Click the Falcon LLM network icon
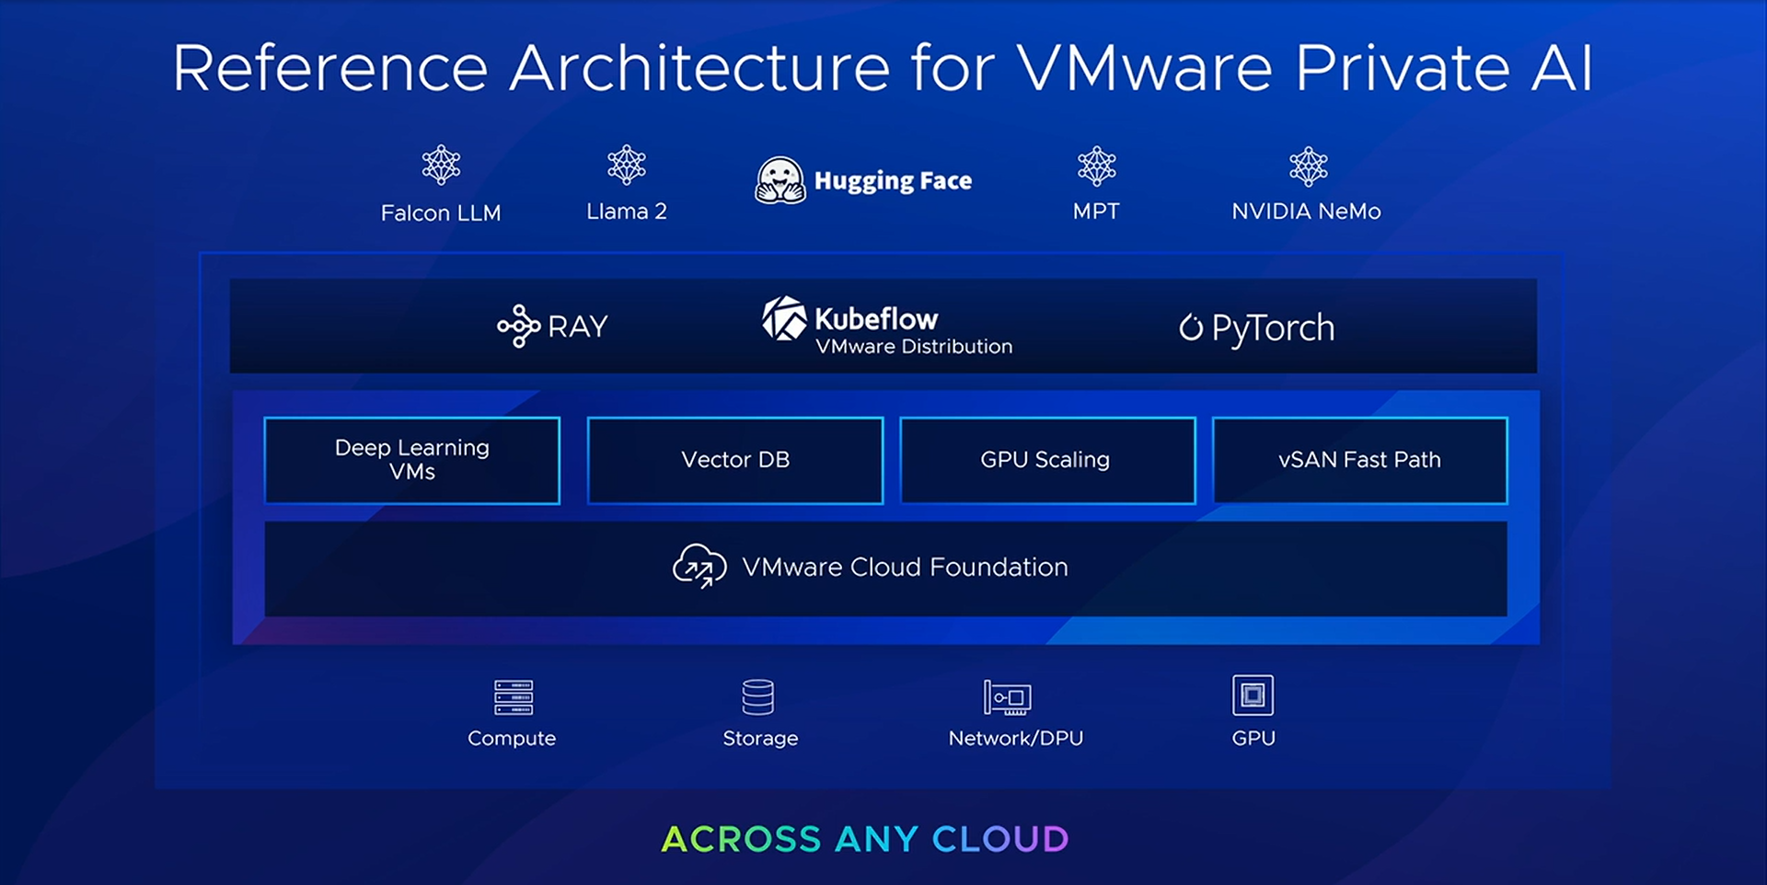The image size is (1767, 885). 441,166
